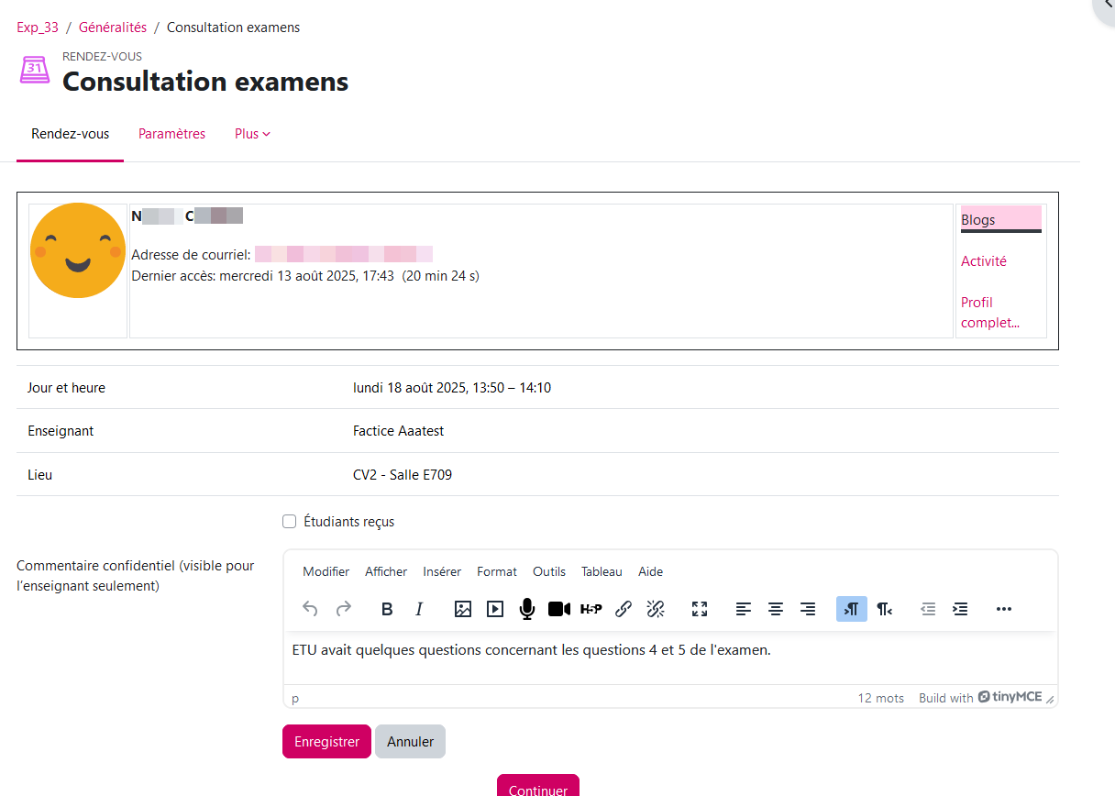Viewport: 1115px width, 796px height.
Task: Click the undo arrow icon
Action: 311,609
